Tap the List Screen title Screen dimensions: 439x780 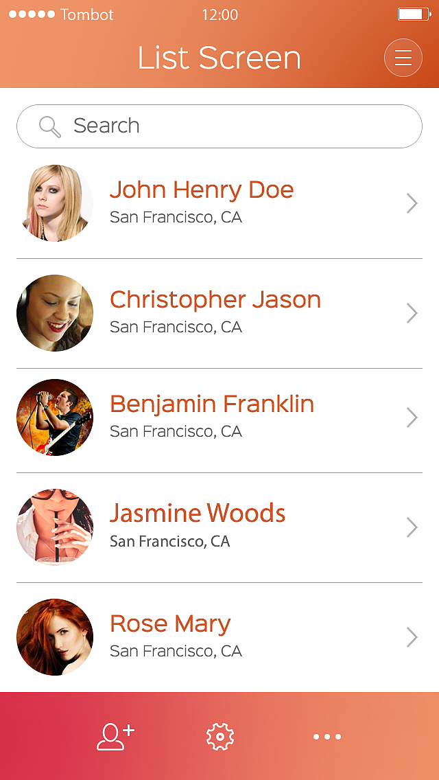(219, 58)
